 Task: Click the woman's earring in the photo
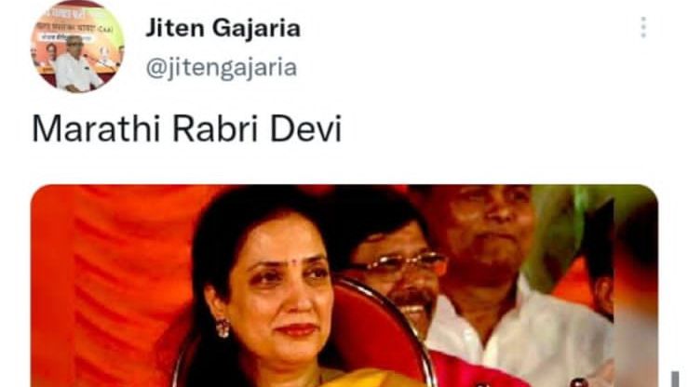223,327
